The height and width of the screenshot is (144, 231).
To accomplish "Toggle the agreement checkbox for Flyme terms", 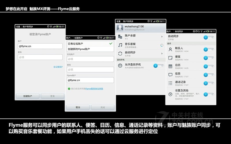I will pos(69,89).
